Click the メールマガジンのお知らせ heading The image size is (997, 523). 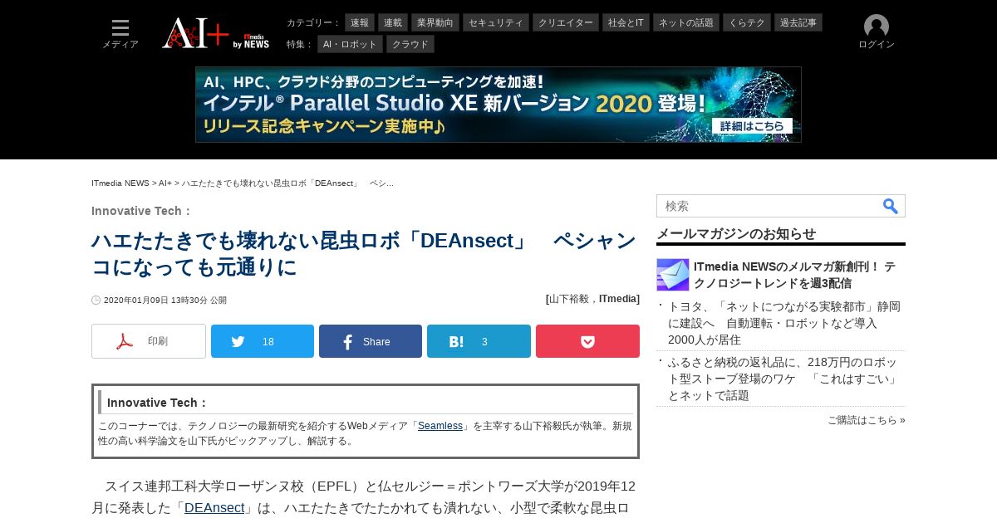[736, 233]
